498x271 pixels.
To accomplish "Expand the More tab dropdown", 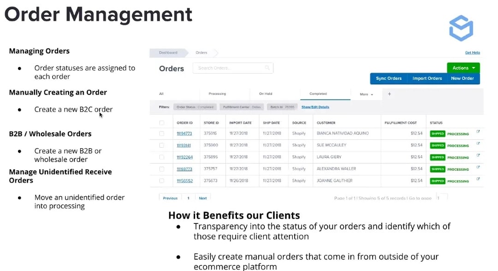I will point(366,94).
